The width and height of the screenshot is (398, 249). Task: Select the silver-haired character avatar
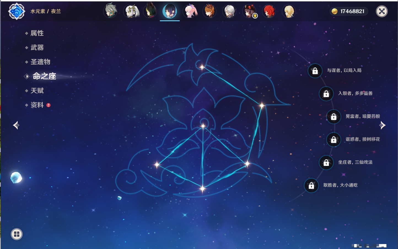tap(229, 11)
